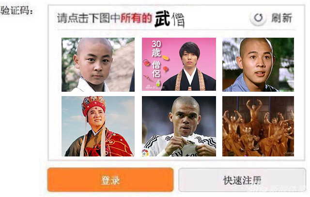Click the 30歳僧侶 text on pink poster
Viewport: 310px width, 197px height.
pos(156,59)
